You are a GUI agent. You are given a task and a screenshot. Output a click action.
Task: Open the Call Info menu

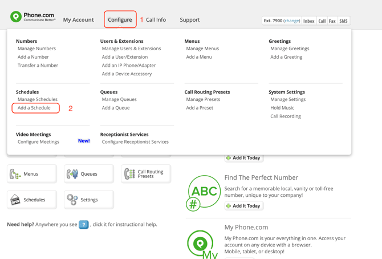click(156, 20)
